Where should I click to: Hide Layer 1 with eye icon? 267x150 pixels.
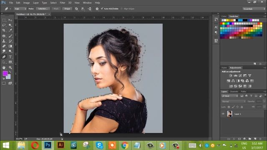(x=223, y=114)
